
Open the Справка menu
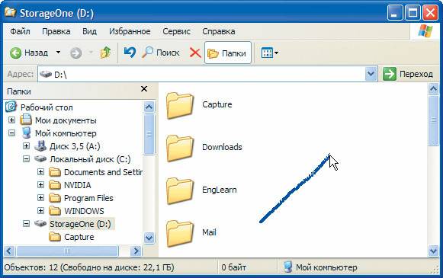(218, 31)
